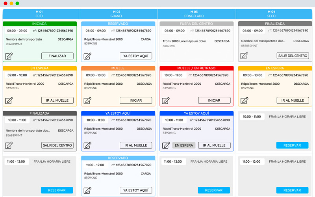Click SALIR DEL CENTRO in M 04
The width and height of the screenshot is (315, 197).
(293, 56)
